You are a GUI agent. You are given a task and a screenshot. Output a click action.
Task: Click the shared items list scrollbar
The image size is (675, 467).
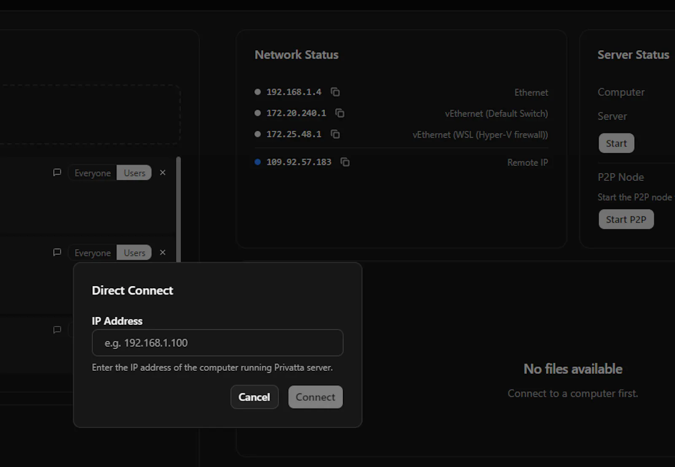(178, 209)
